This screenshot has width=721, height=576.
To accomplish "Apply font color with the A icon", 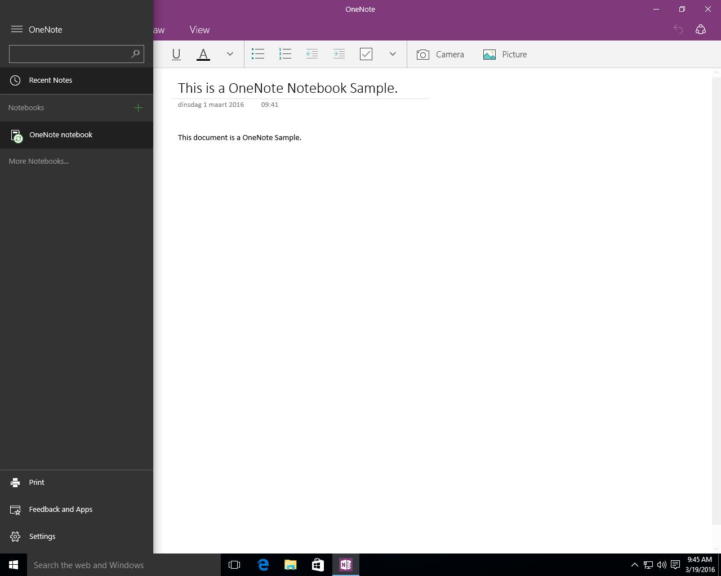I will (x=203, y=54).
